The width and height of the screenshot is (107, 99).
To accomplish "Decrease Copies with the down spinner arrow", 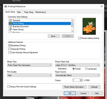I will click(x=81, y=81).
